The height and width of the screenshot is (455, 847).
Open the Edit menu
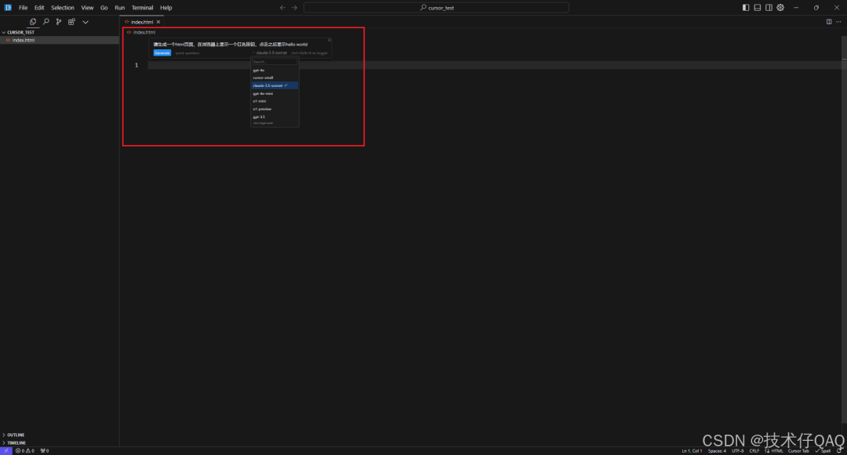click(x=39, y=8)
